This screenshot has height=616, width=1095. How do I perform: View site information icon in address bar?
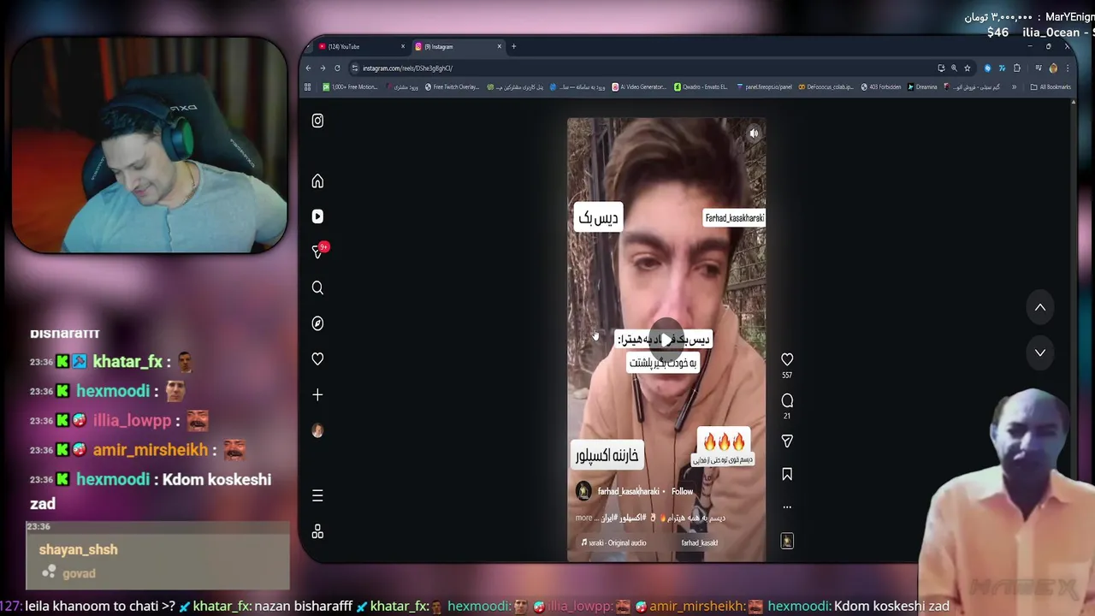pos(355,68)
